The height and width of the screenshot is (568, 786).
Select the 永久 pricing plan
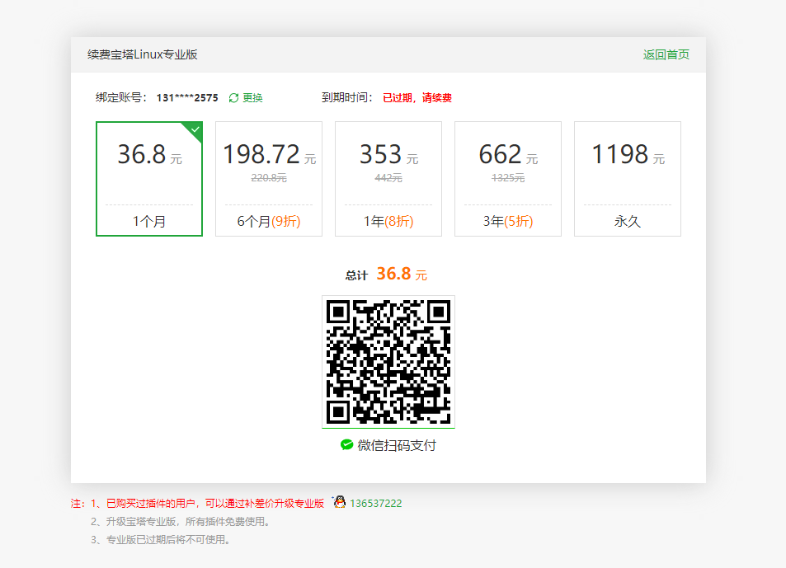click(627, 179)
